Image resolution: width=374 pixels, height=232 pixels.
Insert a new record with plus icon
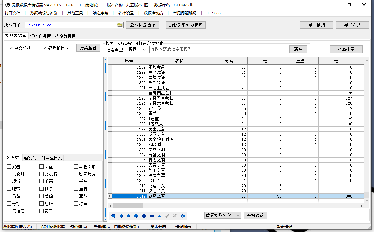click(x=144, y=216)
